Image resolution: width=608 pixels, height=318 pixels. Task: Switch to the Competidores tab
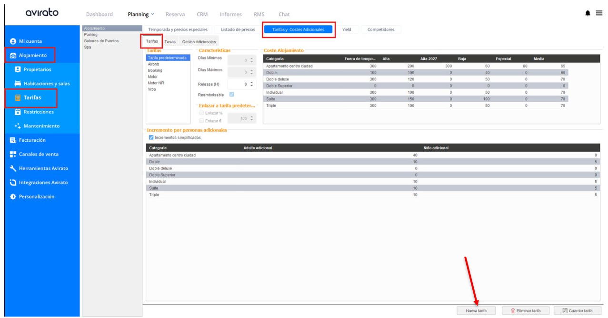point(381,29)
